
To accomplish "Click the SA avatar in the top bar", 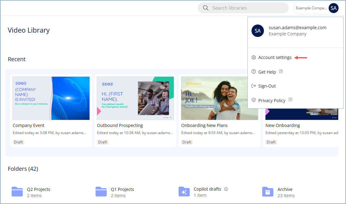I will 334,8.
